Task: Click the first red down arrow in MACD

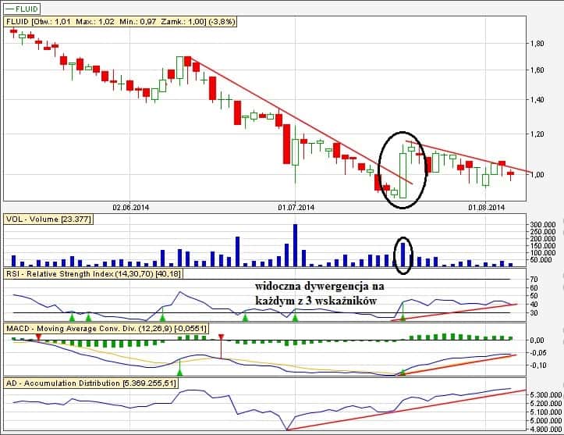Action: (x=39, y=337)
